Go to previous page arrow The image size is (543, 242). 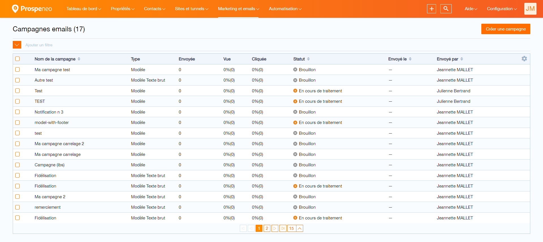(x=251, y=228)
